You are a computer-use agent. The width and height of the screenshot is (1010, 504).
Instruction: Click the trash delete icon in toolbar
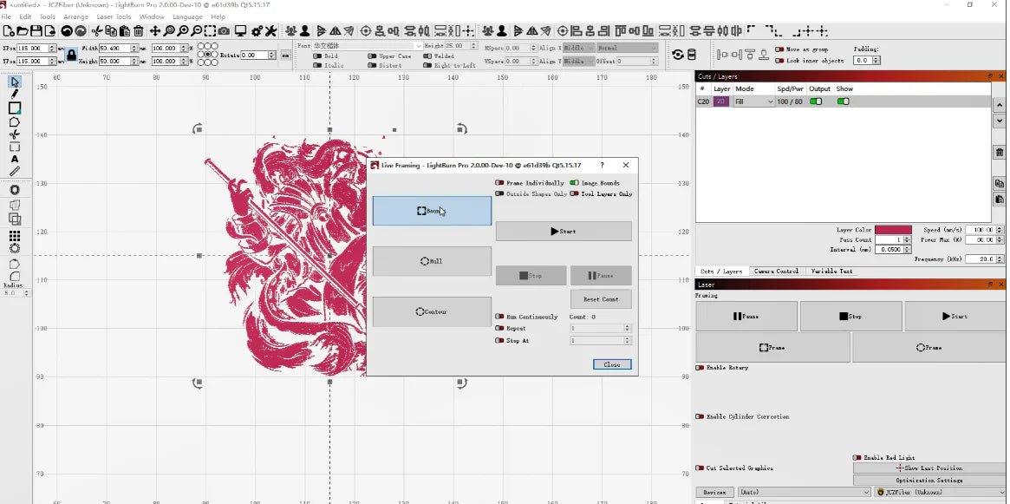(x=139, y=31)
